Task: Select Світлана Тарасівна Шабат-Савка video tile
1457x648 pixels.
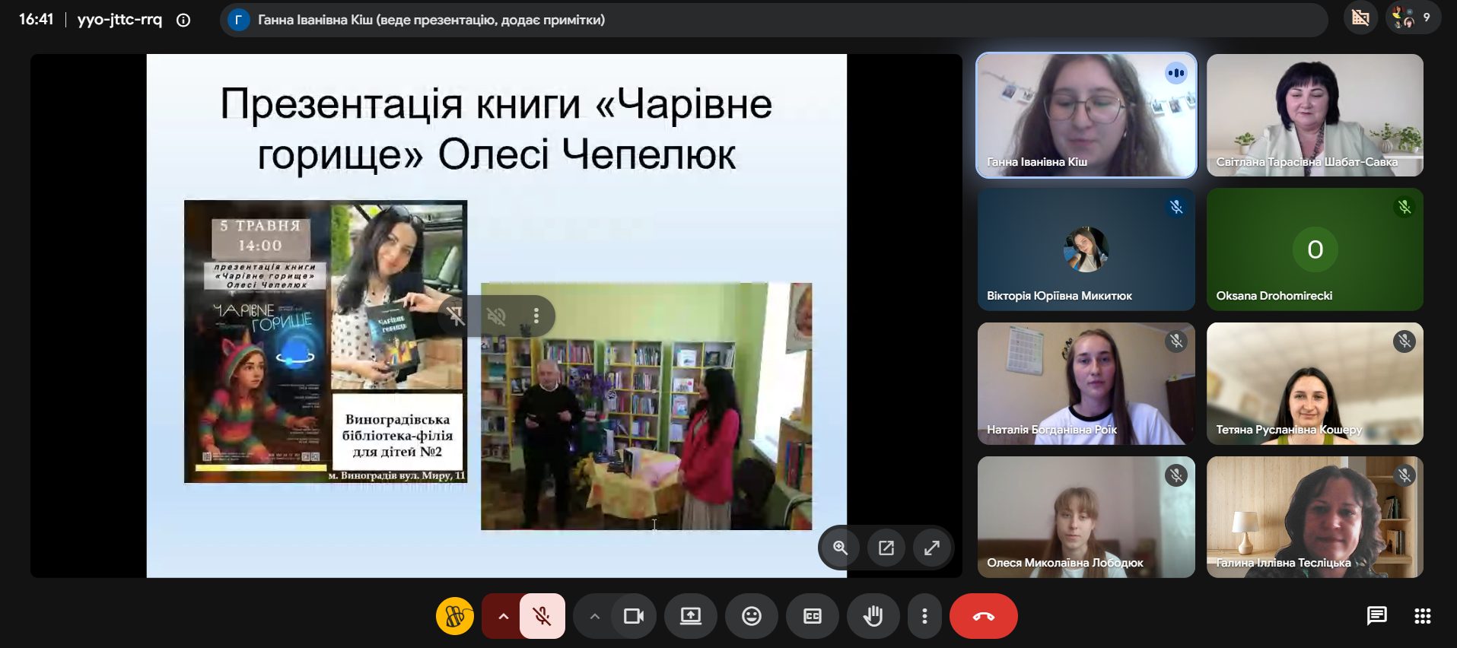Action: click(1314, 115)
